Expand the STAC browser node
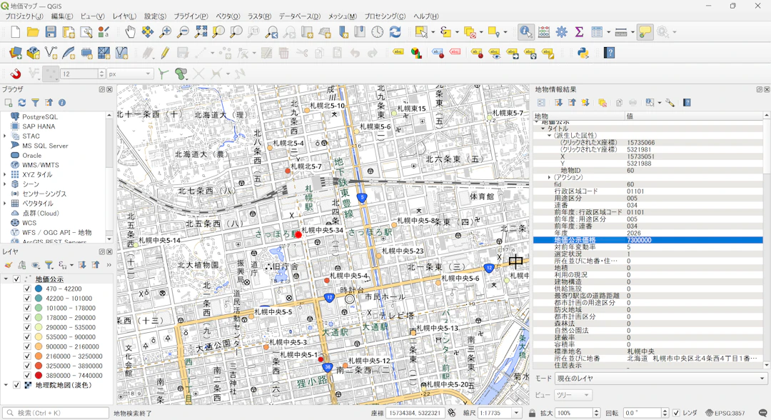This screenshot has height=420, width=771. (x=6, y=136)
